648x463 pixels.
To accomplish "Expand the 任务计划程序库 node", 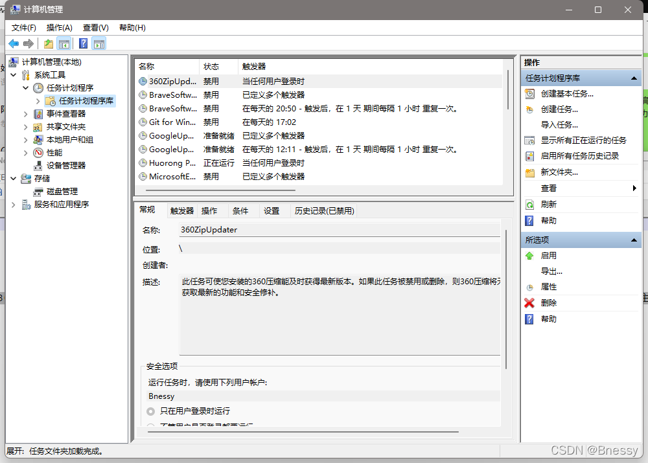I will [38, 101].
